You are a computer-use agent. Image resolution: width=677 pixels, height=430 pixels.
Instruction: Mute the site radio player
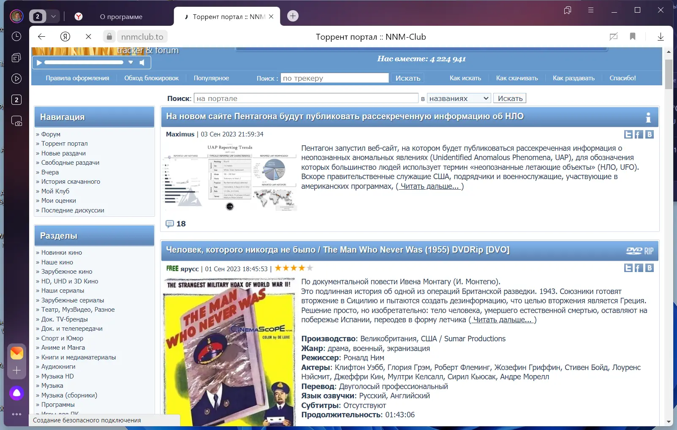[142, 63]
